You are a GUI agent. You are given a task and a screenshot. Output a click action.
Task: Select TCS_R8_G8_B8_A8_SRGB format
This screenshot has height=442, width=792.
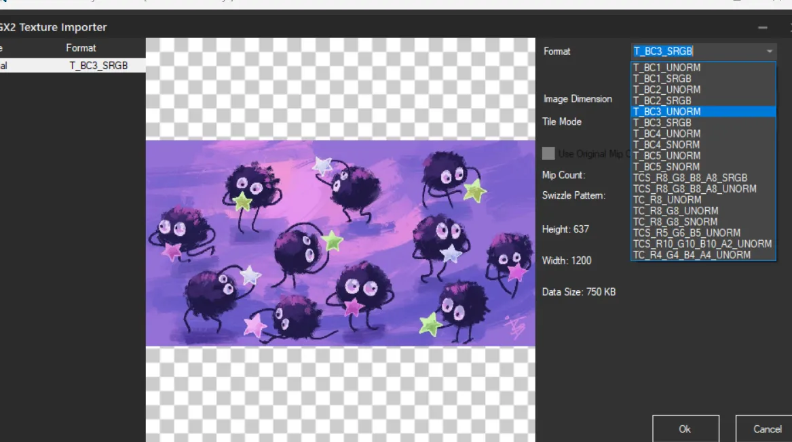click(690, 178)
